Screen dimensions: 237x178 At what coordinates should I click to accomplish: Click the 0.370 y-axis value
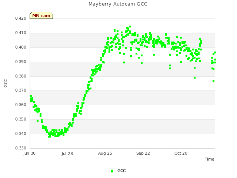point(21,90)
